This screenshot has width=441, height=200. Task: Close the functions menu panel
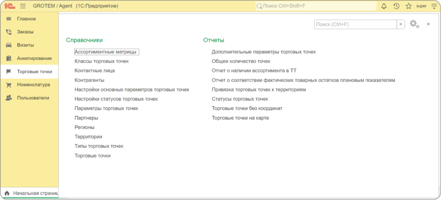[x=429, y=24]
